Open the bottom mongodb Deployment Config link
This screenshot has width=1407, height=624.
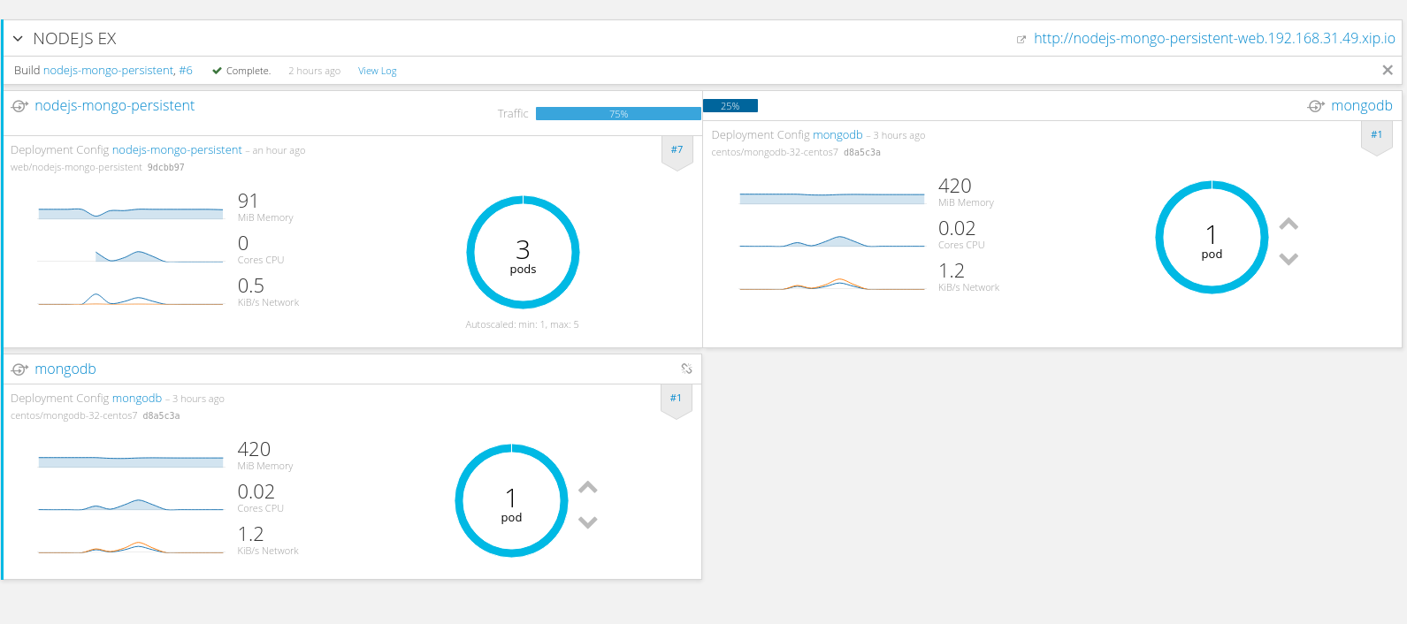click(x=137, y=399)
